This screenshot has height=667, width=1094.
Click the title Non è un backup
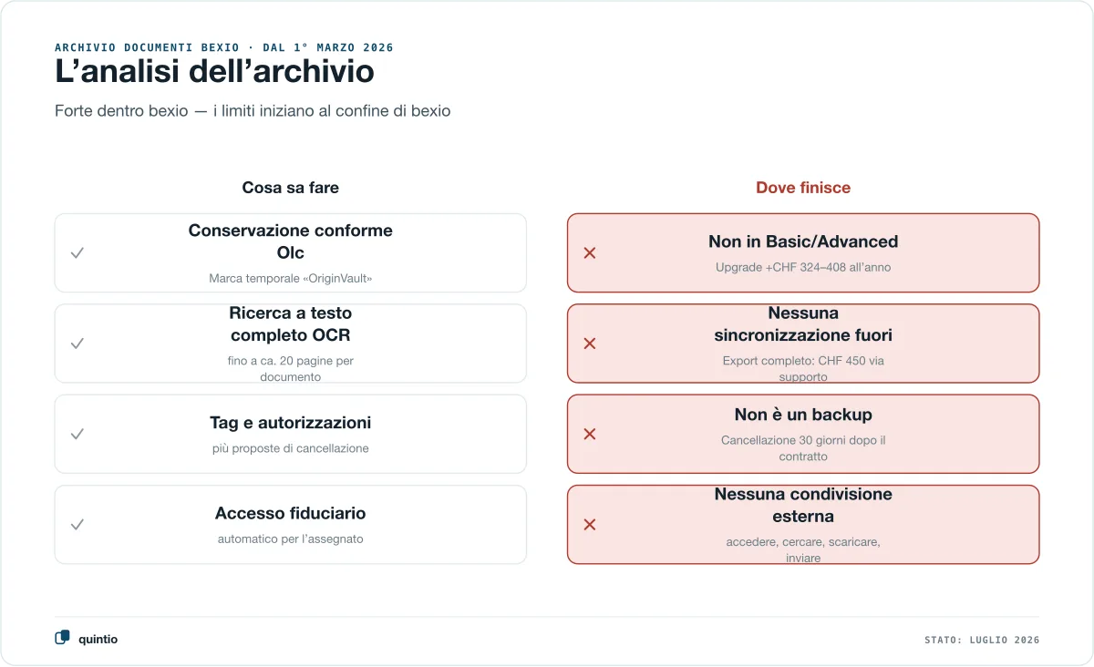tap(803, 415)
